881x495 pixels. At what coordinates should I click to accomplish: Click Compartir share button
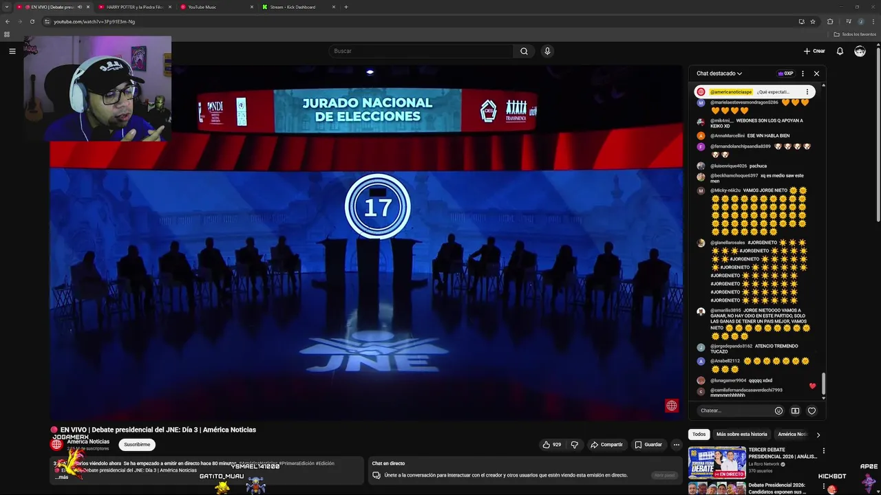click(606, 445)
